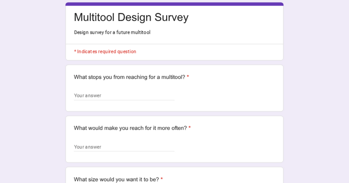Click blank space right of the form title
The height and width of the screenshot is (183, 349).
pyautogui.click(x=236, y=17)
